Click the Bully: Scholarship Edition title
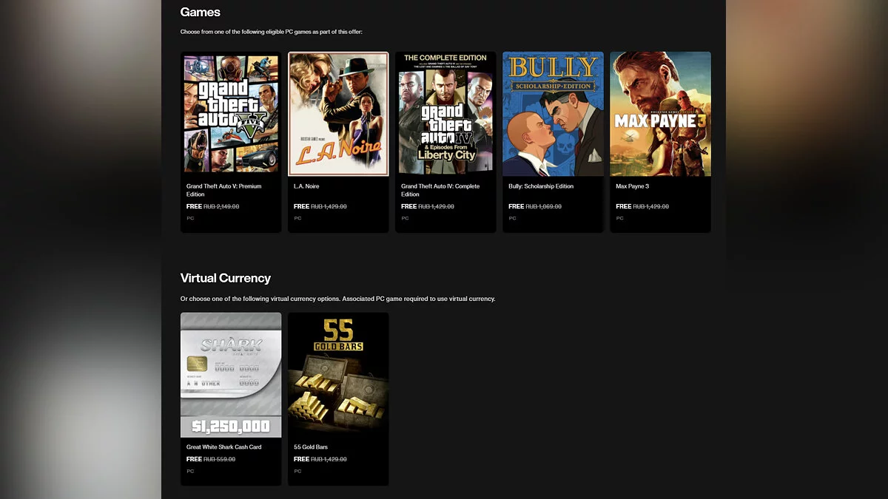This screenshot has height=499, width=888. [539, 186]
